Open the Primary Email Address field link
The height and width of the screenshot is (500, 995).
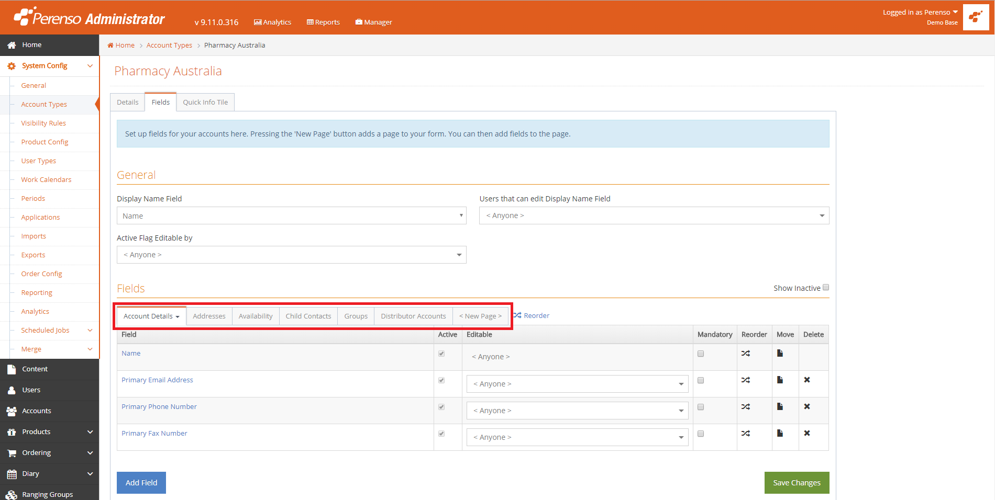(x=157, y=380)
